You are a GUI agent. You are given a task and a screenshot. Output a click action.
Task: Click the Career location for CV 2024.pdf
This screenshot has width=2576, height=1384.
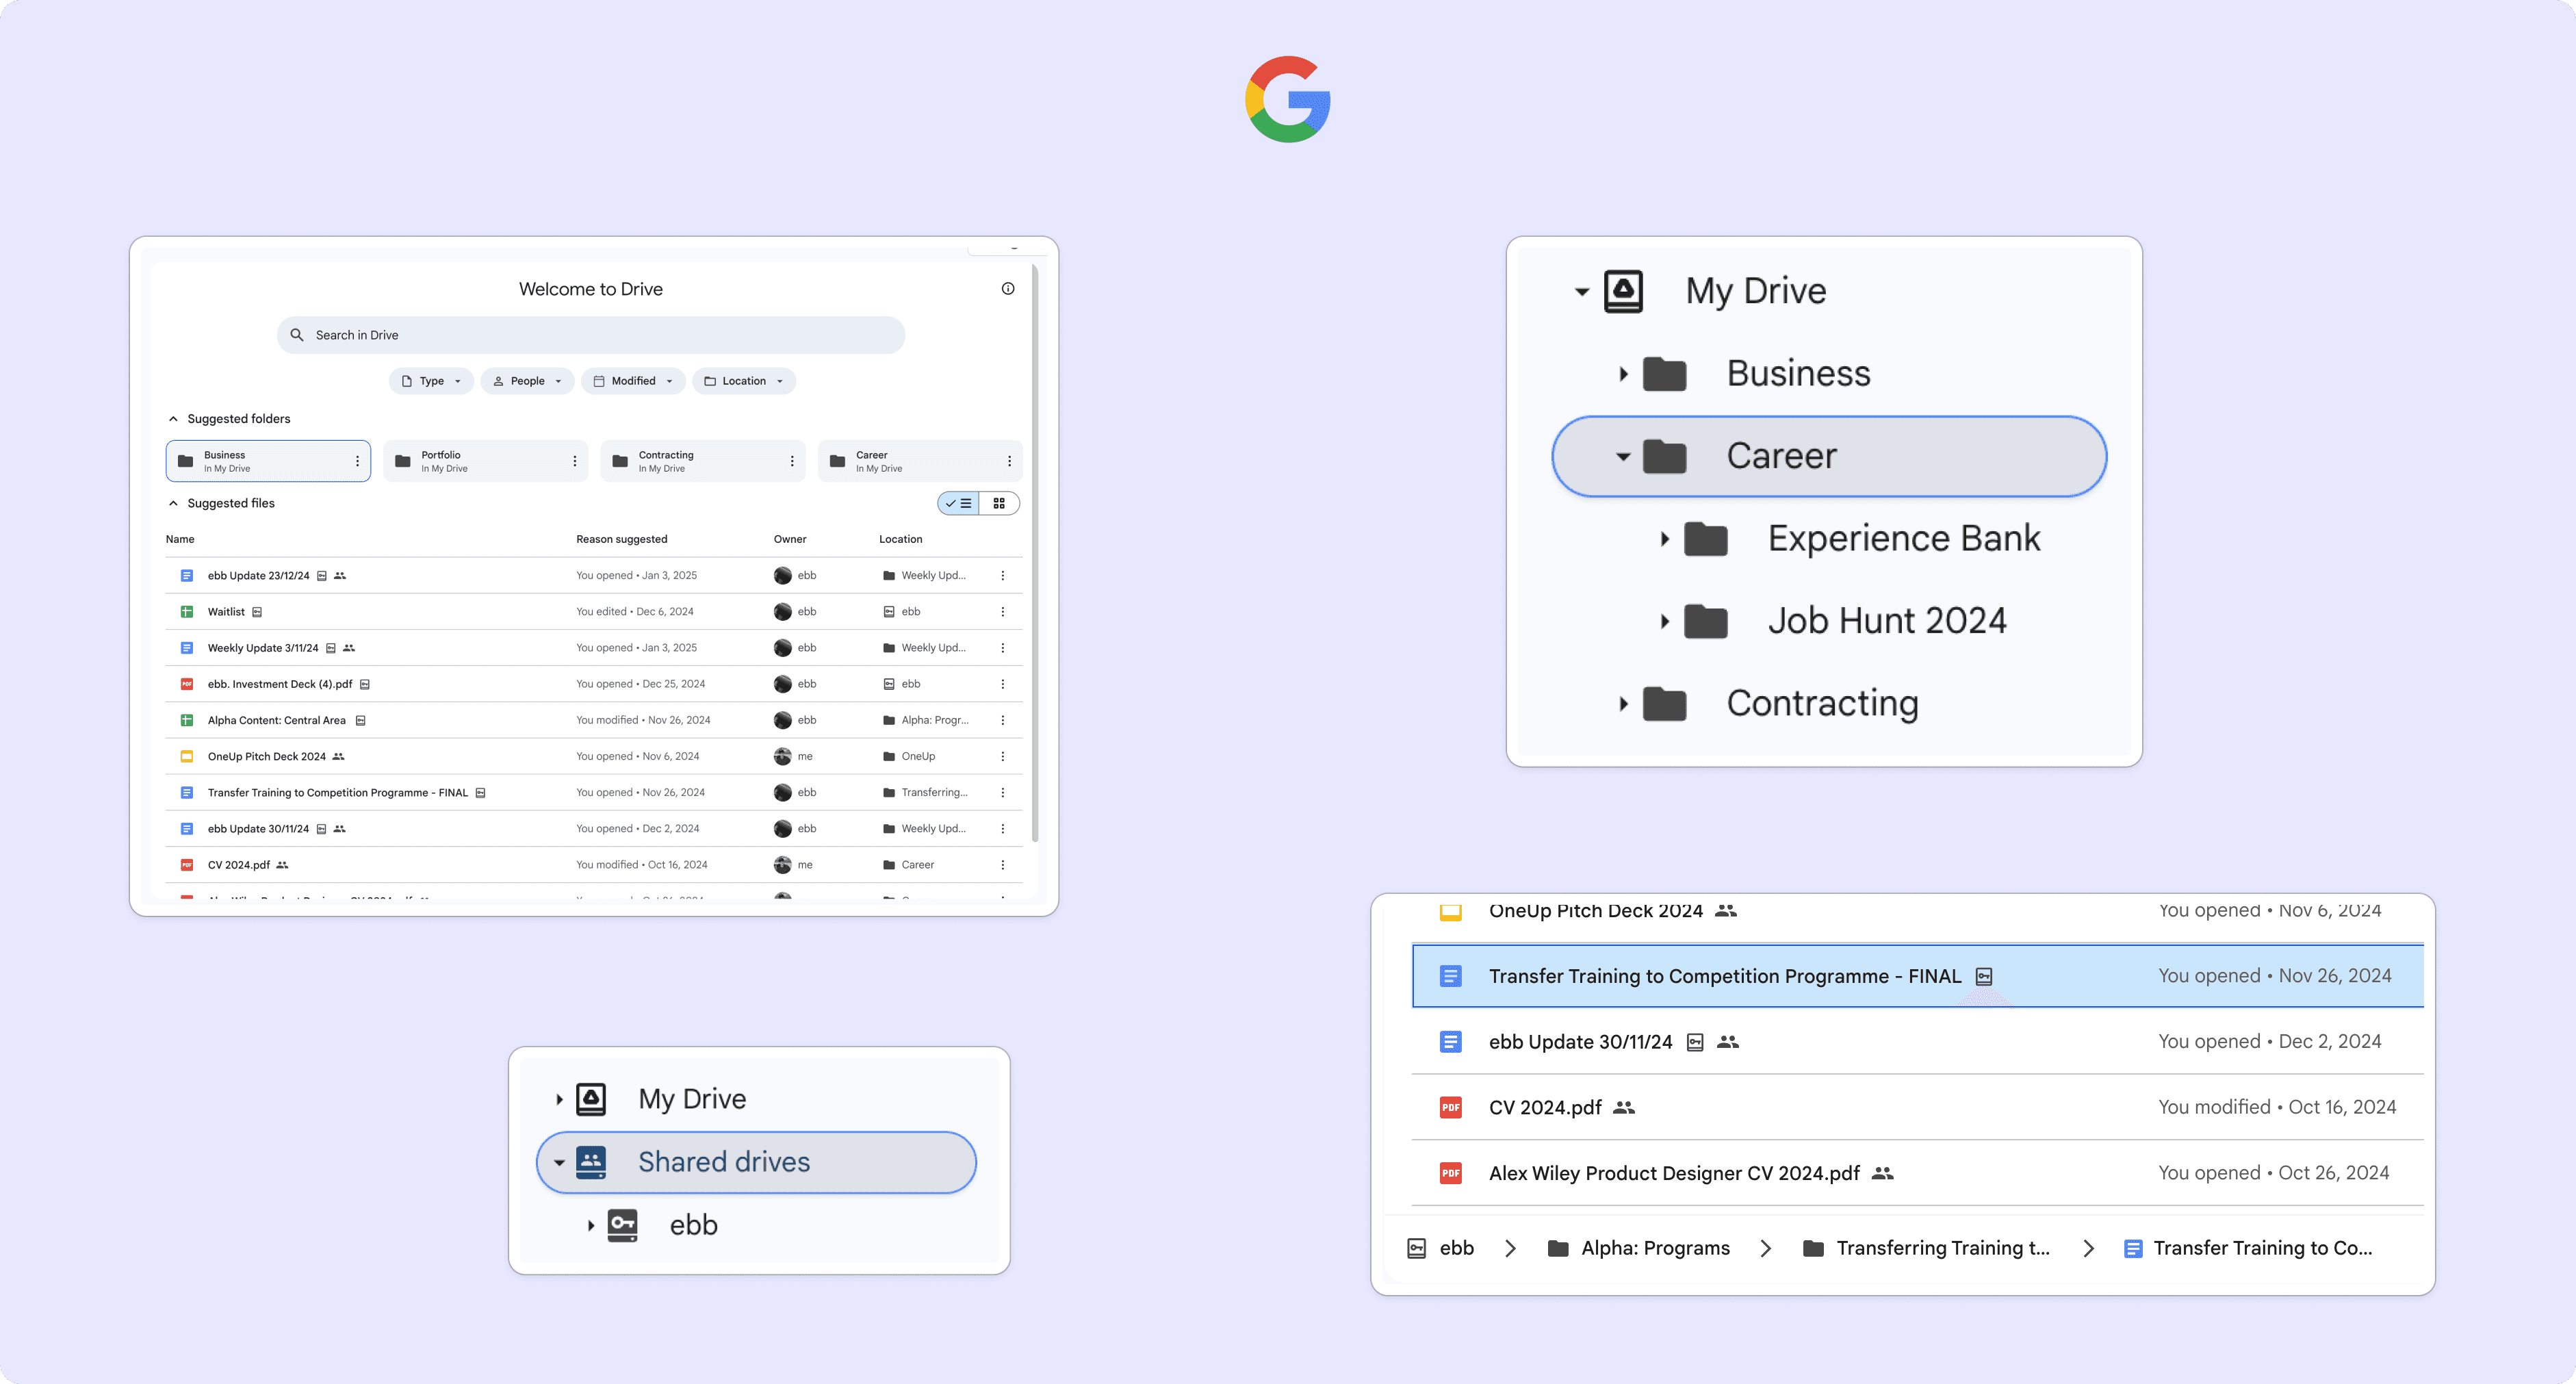[908, 865]
